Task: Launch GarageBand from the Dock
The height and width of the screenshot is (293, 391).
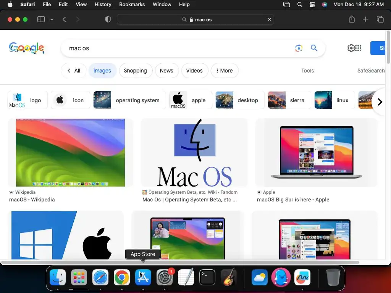Action: click(229, 277)
